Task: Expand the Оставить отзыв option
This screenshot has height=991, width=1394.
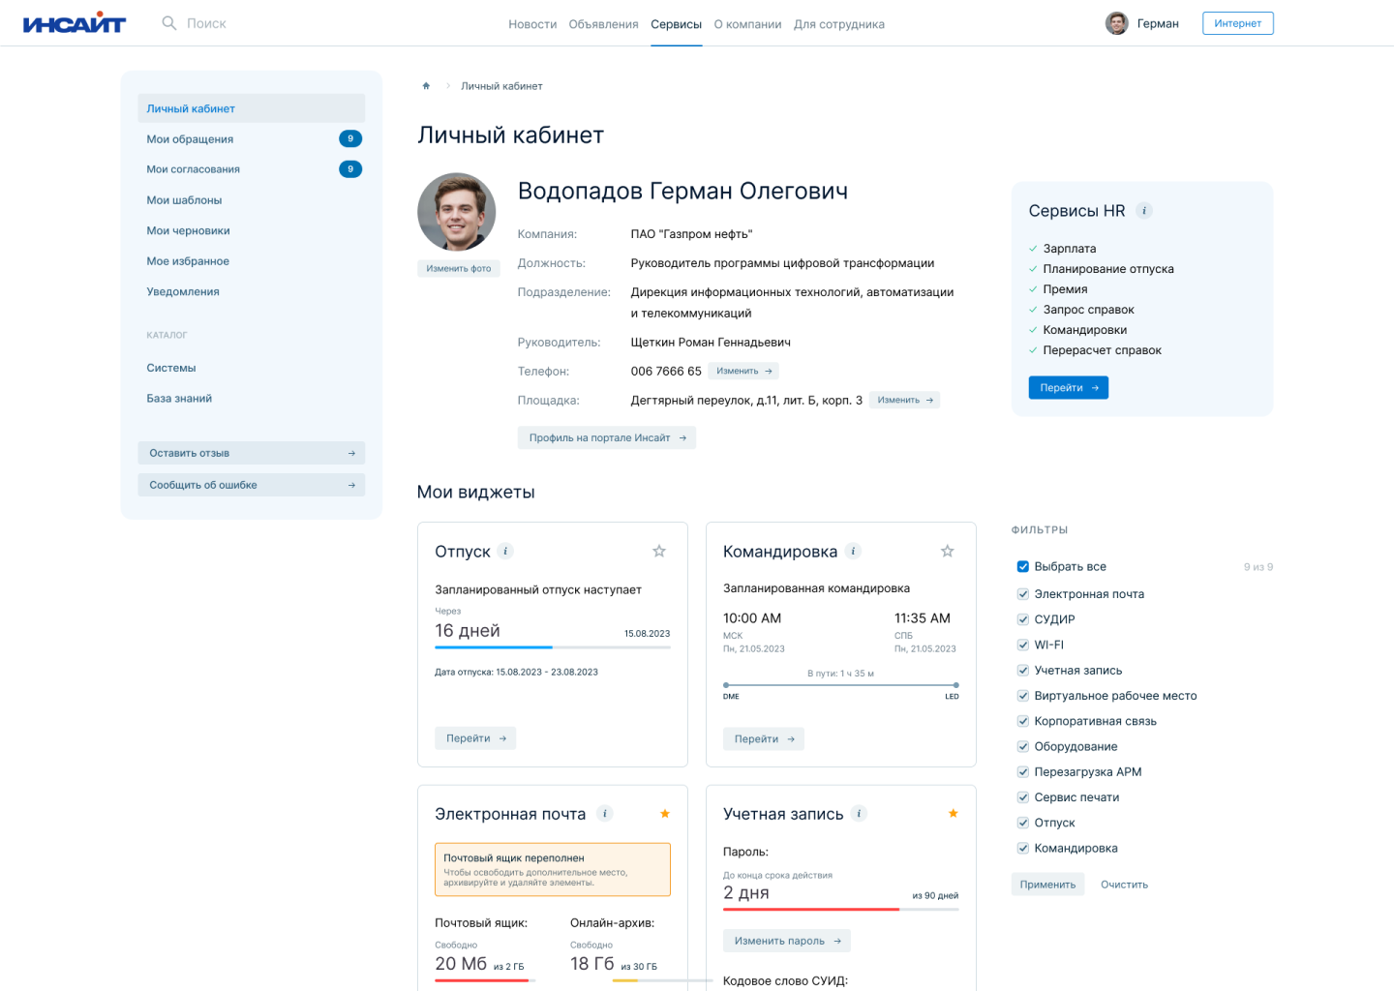Action: 251,453
